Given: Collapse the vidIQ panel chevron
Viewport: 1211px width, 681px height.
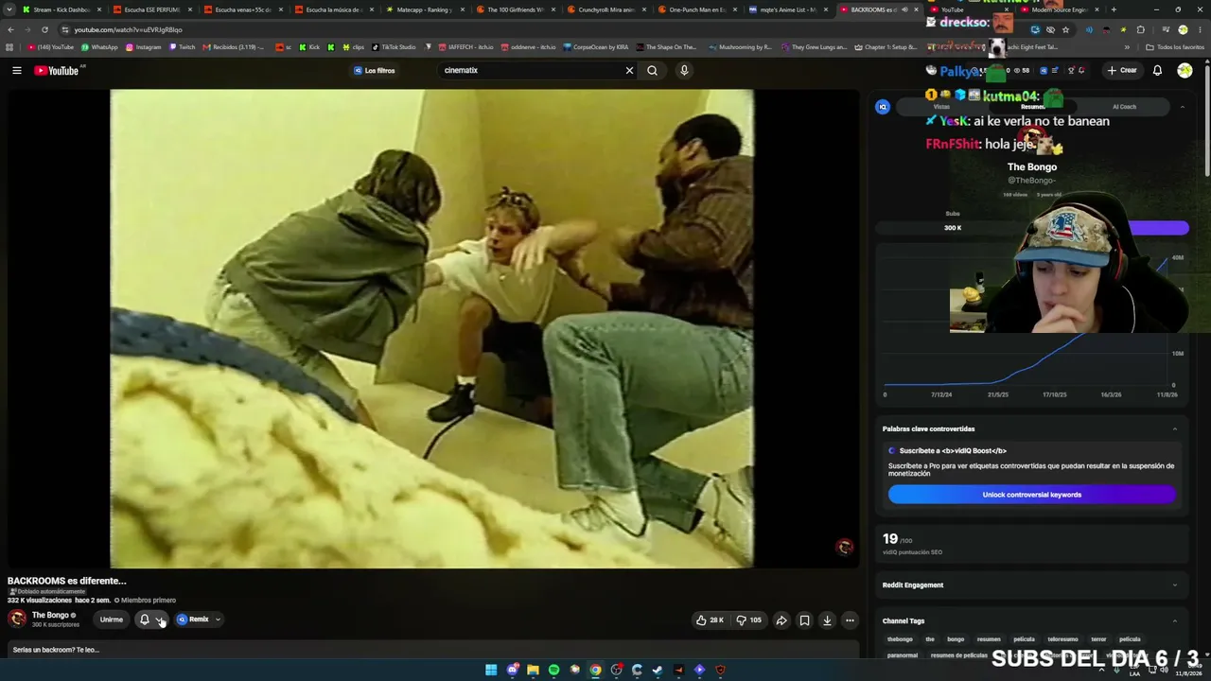Looking at the screenshot, I should click(x=1182, y=107).
